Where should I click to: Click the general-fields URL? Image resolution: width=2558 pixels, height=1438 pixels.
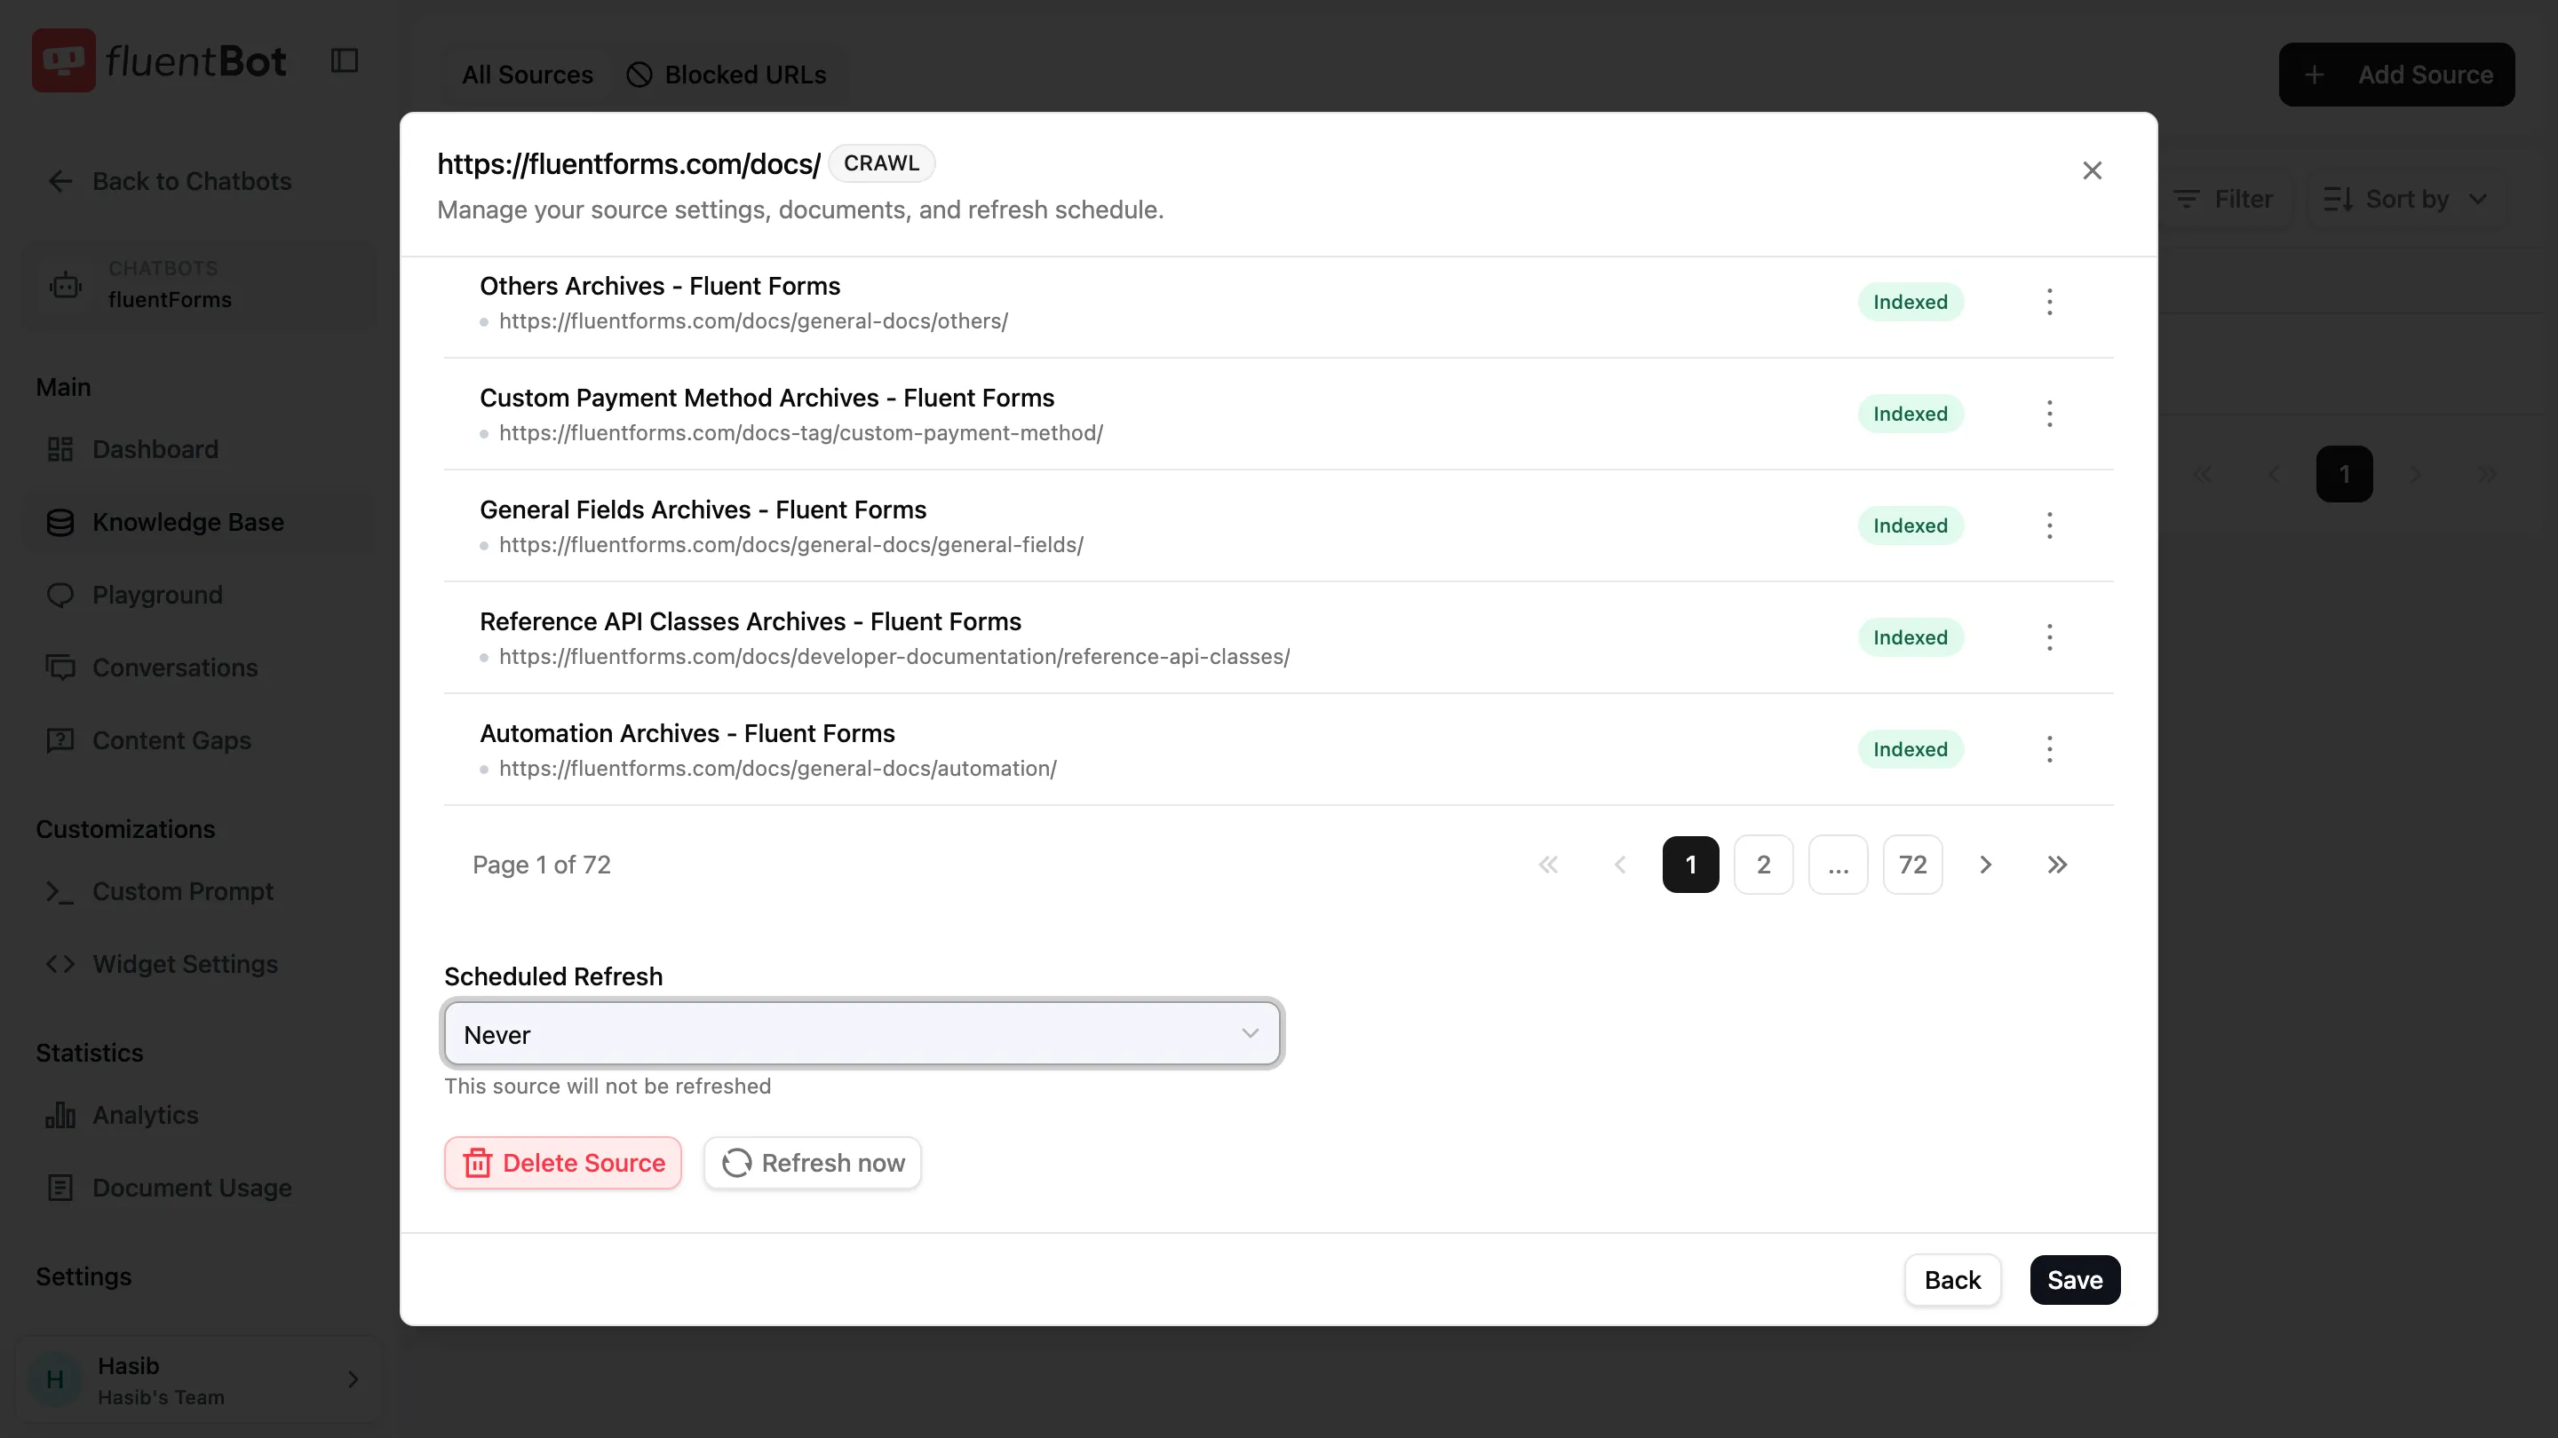pos(790,545)
